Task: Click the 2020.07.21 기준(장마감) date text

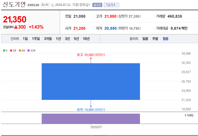Action: point(73,5)
